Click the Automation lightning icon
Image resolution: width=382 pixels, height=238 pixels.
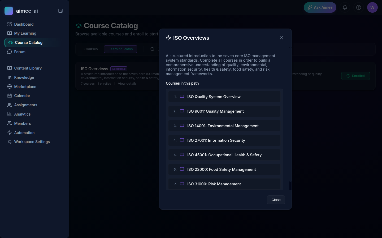click(x=10, y=133)
